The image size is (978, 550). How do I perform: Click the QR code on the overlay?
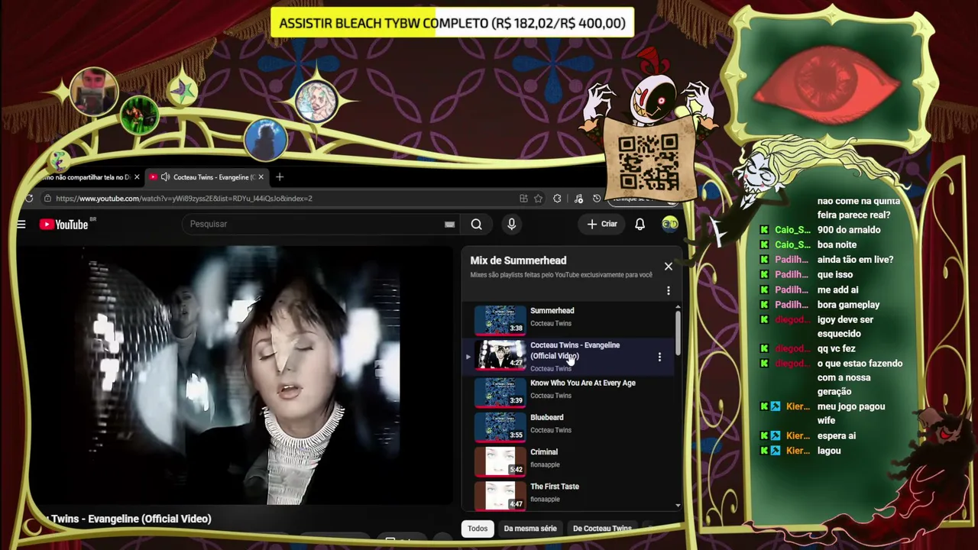(x=649, y=162)
